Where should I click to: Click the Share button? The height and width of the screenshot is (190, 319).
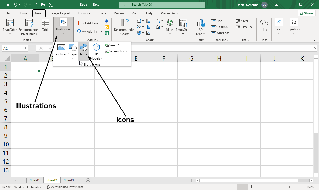tap(306, 13)
